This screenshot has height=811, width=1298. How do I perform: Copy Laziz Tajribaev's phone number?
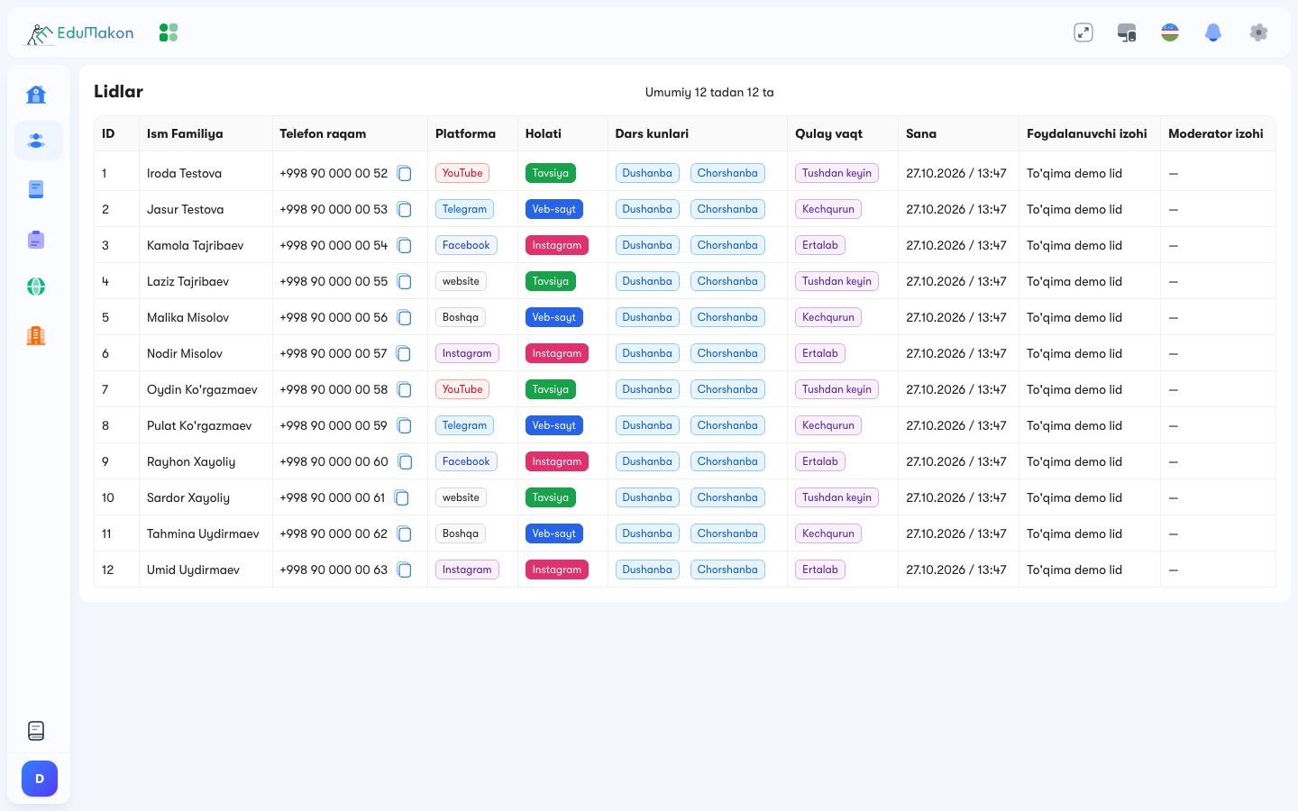tap(405, 282)
